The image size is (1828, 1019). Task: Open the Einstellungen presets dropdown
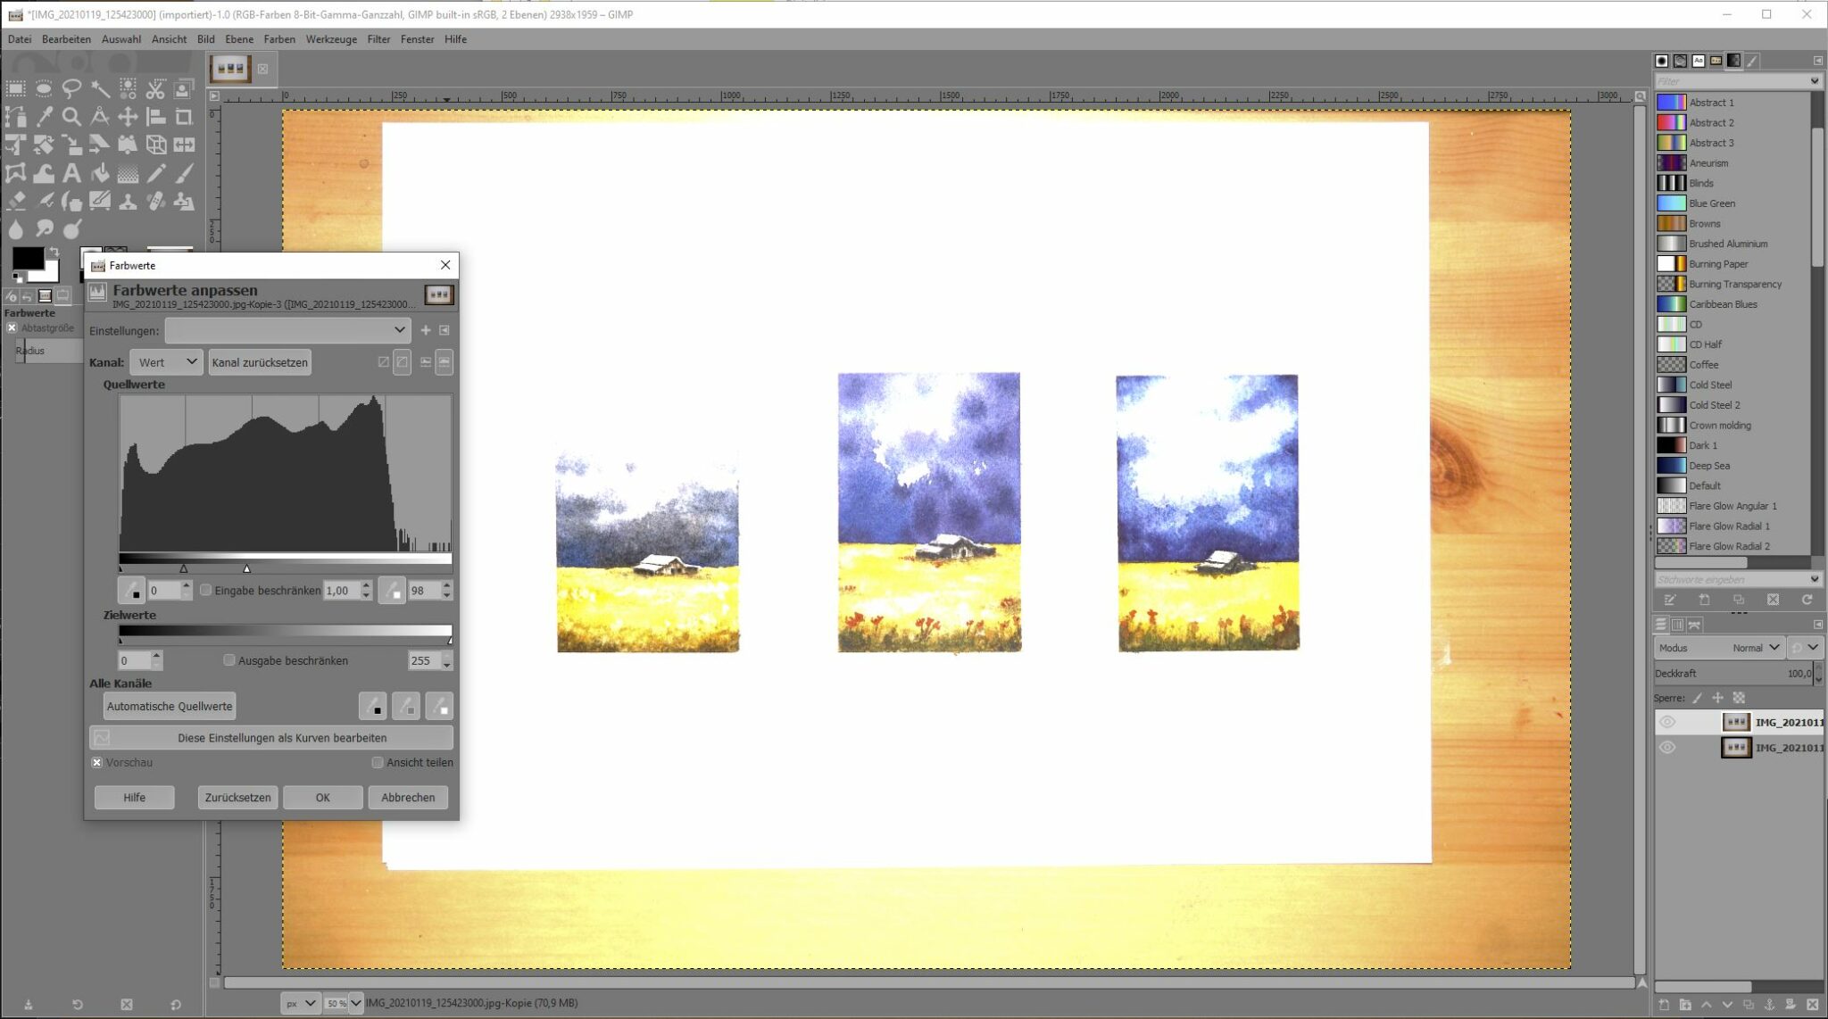coord(287,330)
